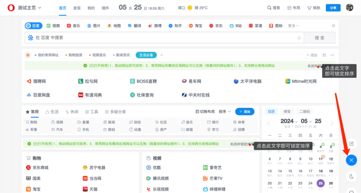The image size is (361, 193).
Task: Open the 排序 dropdown menu
Action: click(x=224, y=111)
